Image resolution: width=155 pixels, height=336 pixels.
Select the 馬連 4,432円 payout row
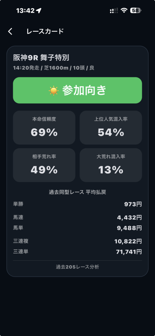pos(77,218)
